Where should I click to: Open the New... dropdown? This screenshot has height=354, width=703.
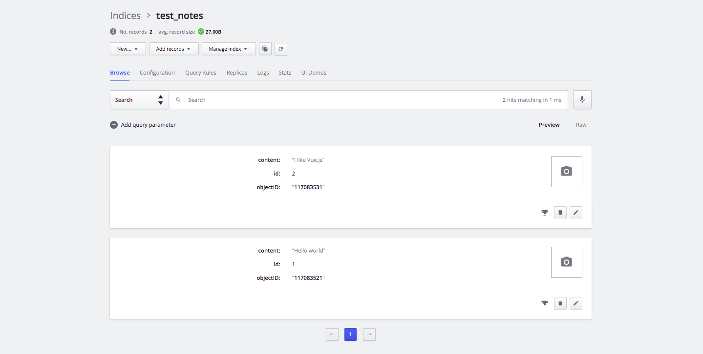pyautogui.click(x=128, y=49)
